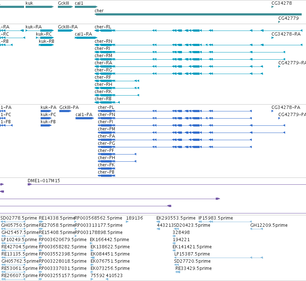Click protein cher-PI label
Screen dimensions: 306x281
click(x=105, y=122)
